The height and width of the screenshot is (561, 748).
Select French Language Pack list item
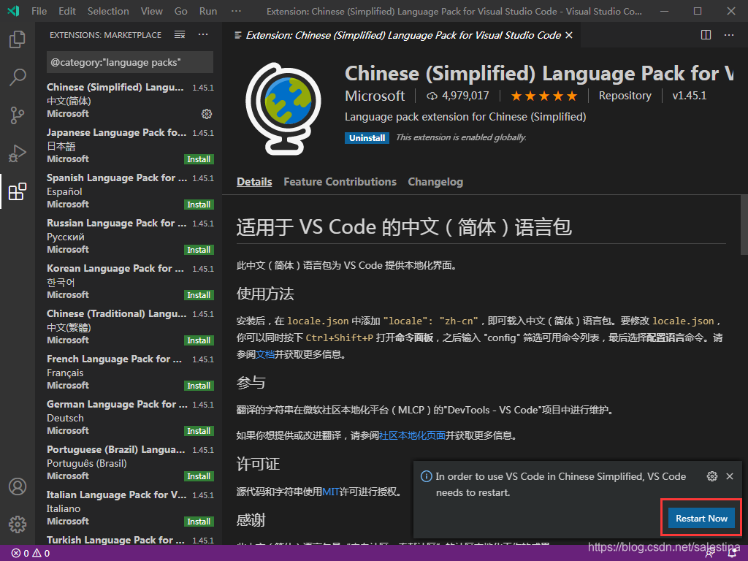129,372
